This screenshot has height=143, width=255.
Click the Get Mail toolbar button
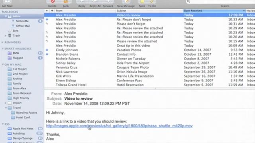pyautogui.click(x=7, y=4)
